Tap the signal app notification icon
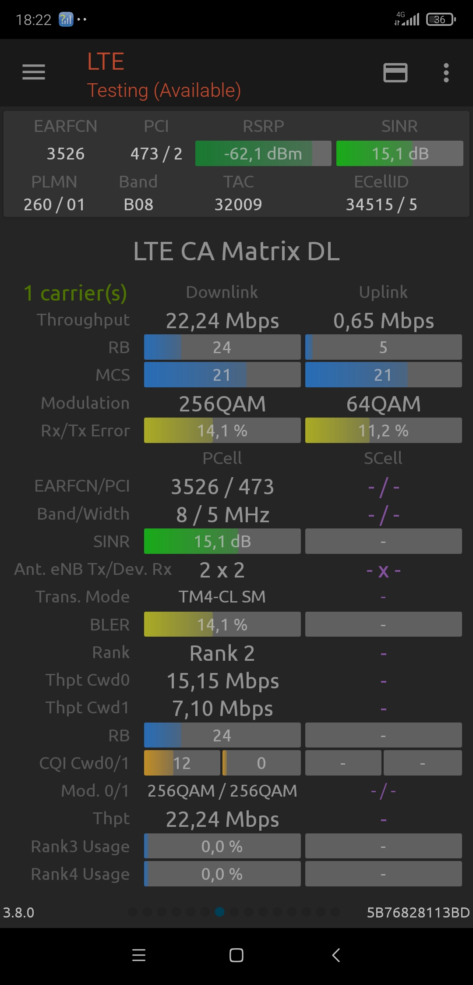The width and height of the screenshot is (473, 985). [x=66, y=19]
